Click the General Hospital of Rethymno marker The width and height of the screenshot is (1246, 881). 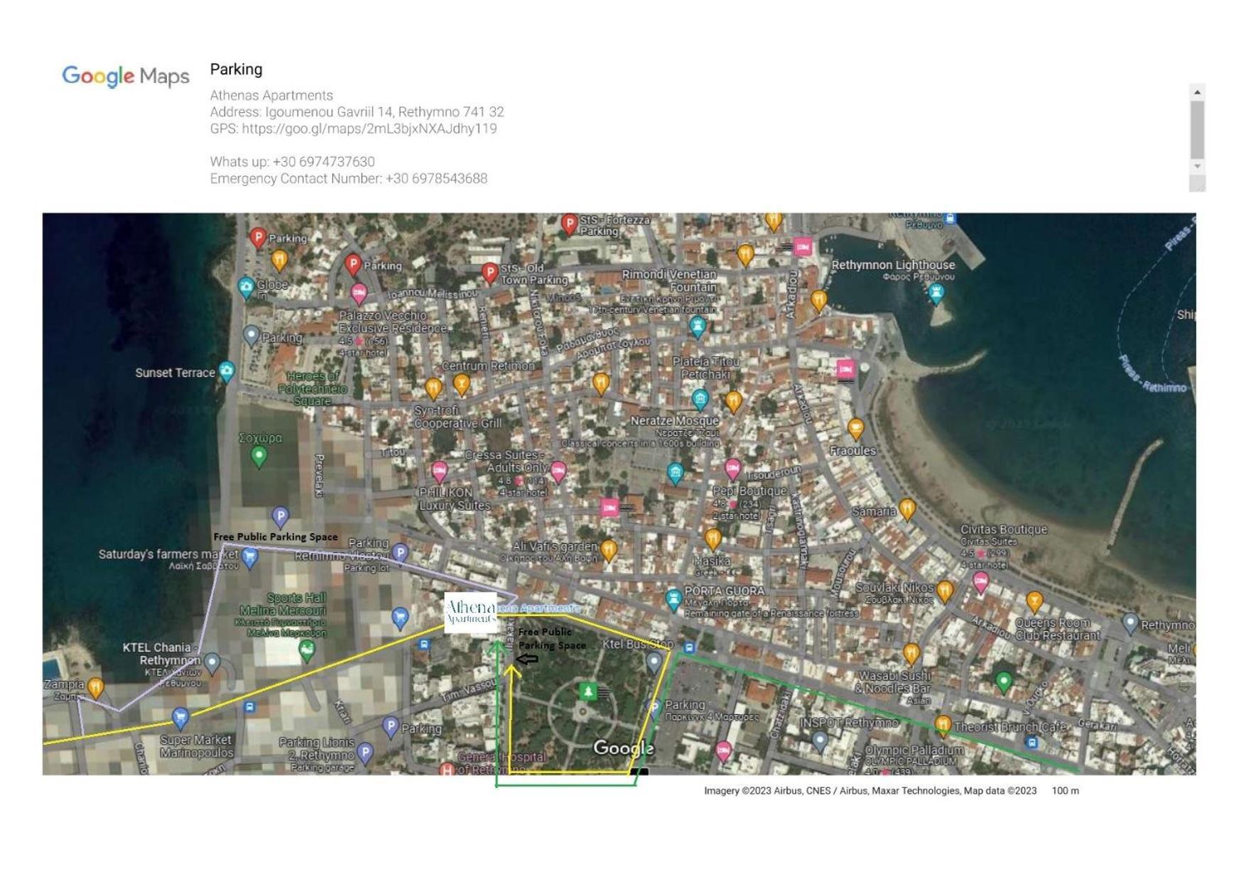(x=447, y=769)
